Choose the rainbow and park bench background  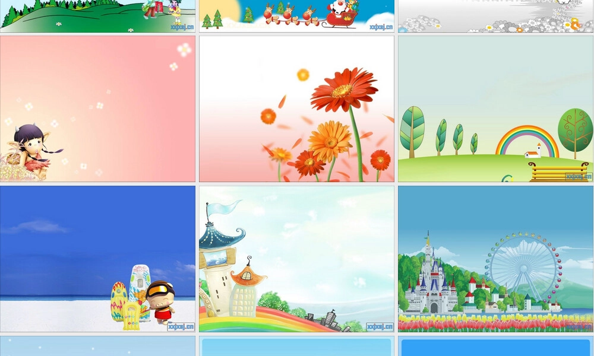tap(495, 109)
